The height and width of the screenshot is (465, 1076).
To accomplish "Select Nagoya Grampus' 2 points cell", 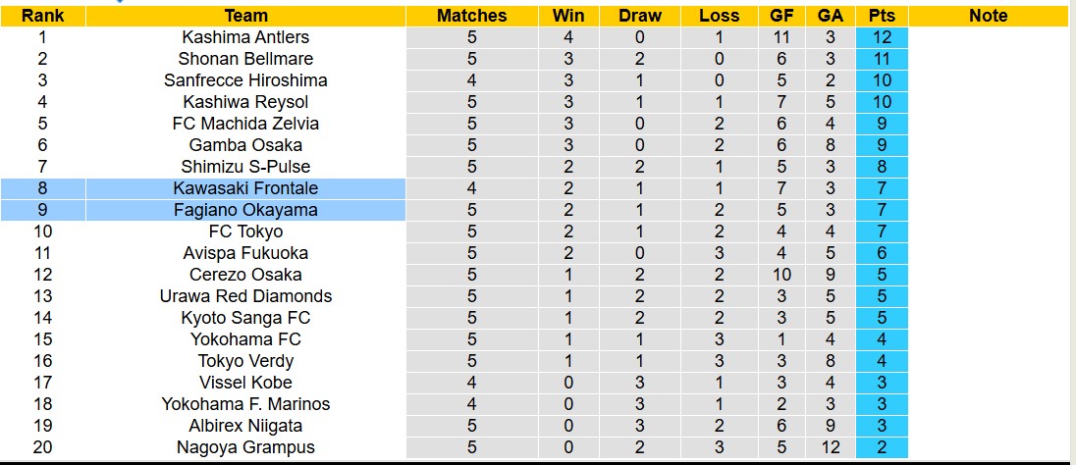I will [882, 447].
